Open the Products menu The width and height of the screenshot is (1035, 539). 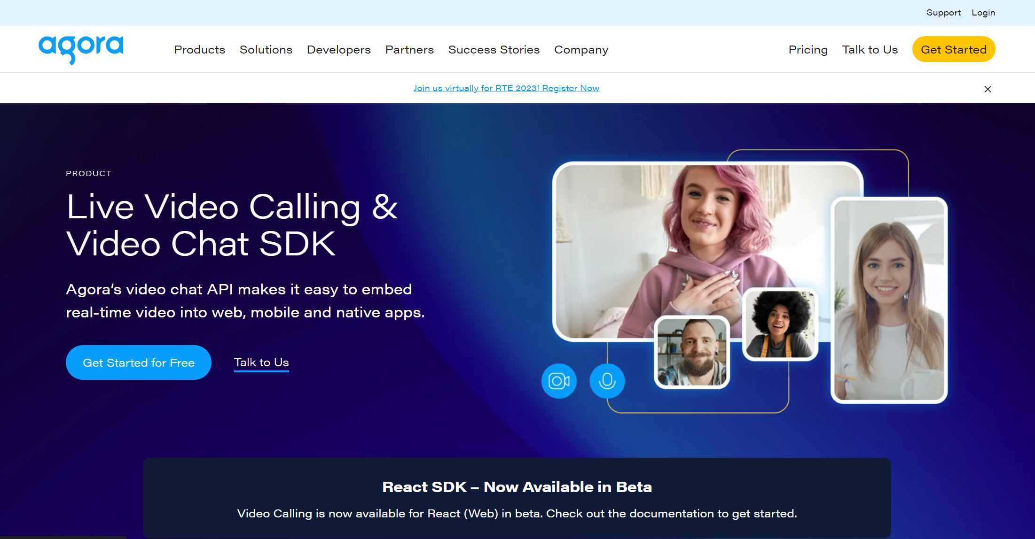199,50
